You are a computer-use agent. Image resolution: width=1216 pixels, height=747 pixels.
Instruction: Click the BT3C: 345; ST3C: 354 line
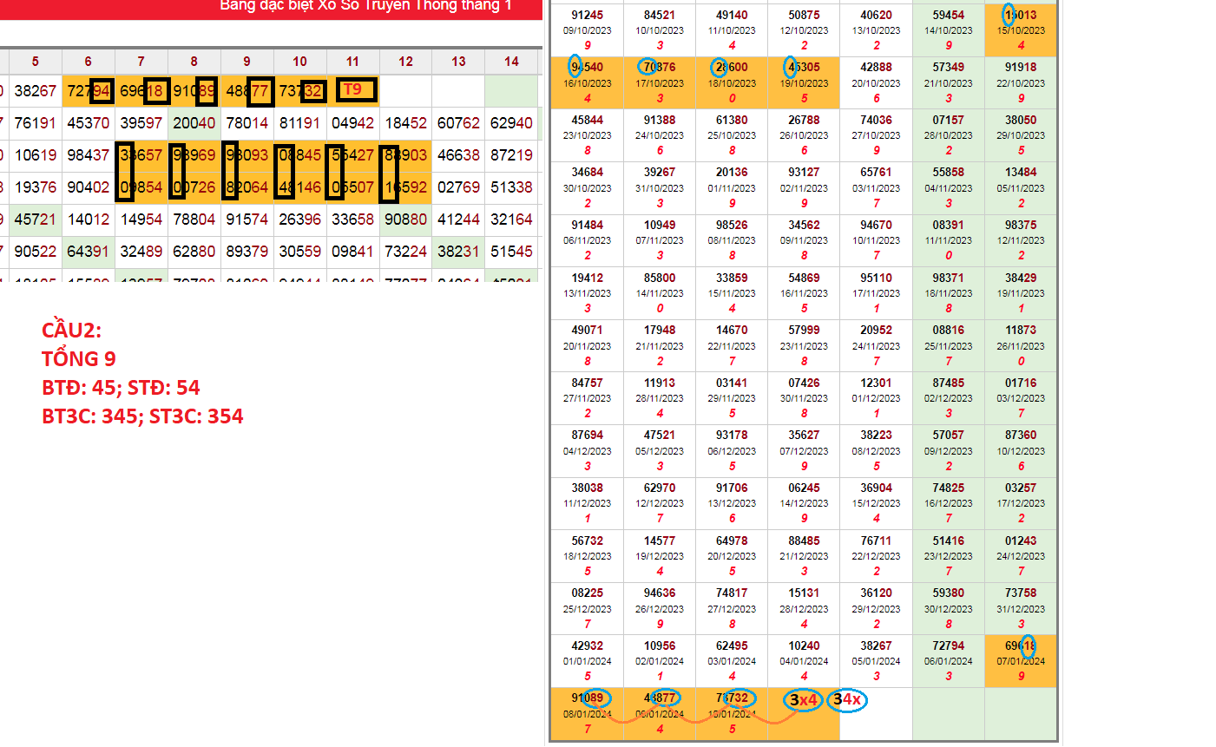[142, 416]
